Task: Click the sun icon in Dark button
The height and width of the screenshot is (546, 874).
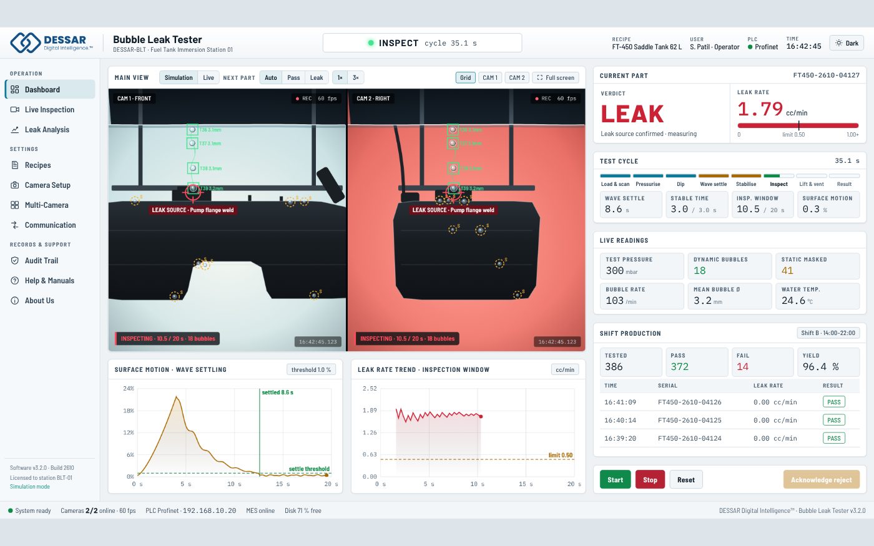Action: pos(838,43)
